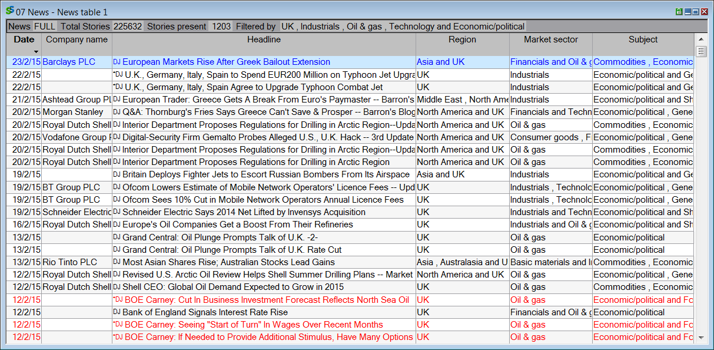
Task: Click the 23/2/15 date cell
Action: (x=24, y=62)
